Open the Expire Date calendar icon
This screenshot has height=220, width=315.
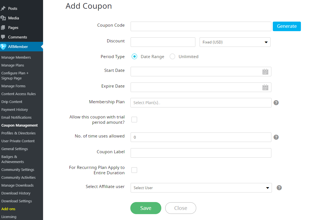(x=265, y=88)
